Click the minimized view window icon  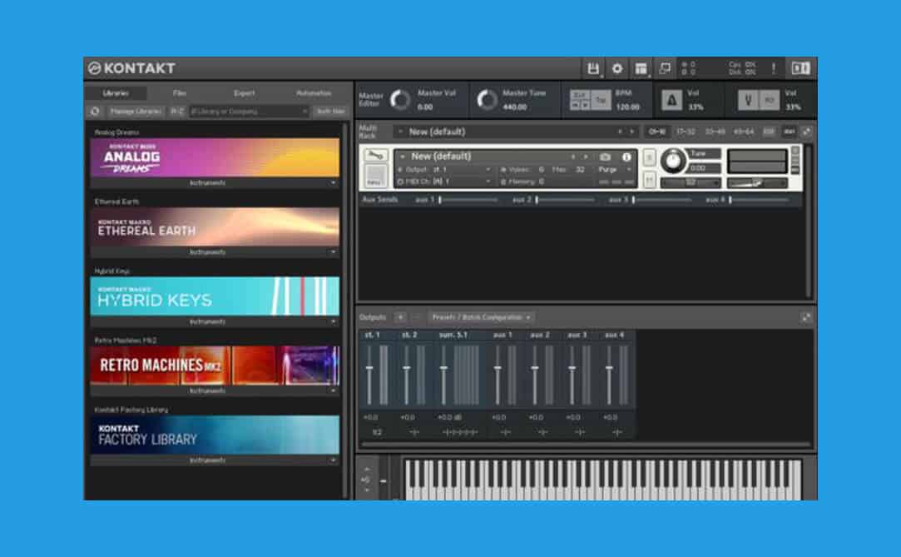(x=665, y=68)
